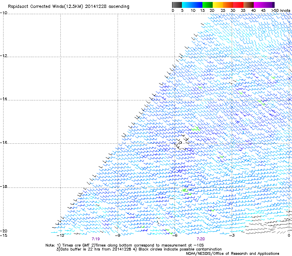Click the purple swath time label '7:20'

(x=200, y=239)
